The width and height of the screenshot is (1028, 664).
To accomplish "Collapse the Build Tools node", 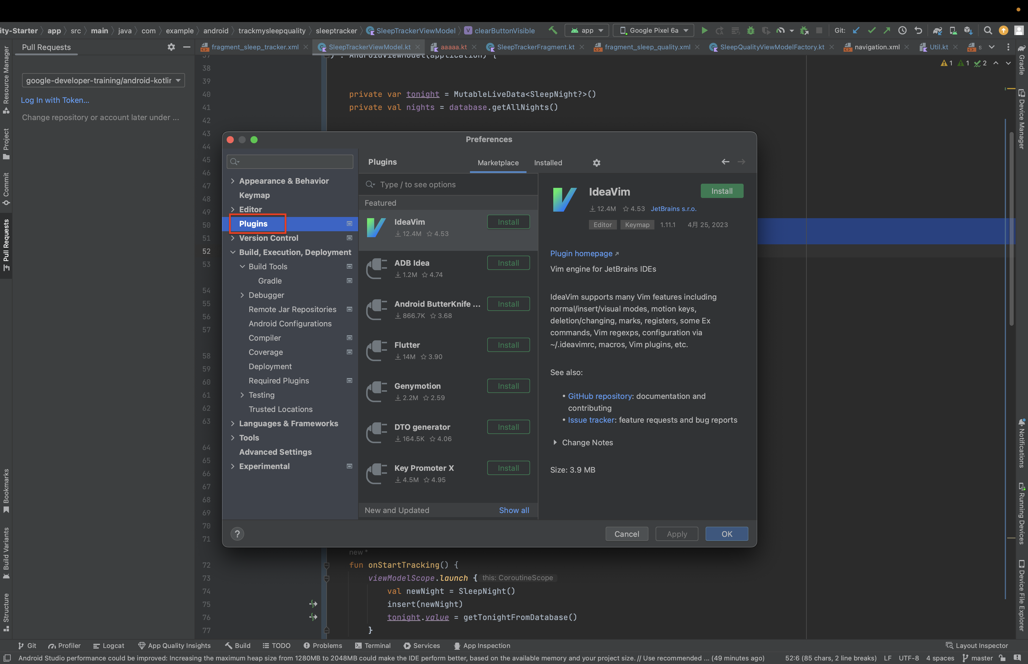I will (x=242, y=267).
